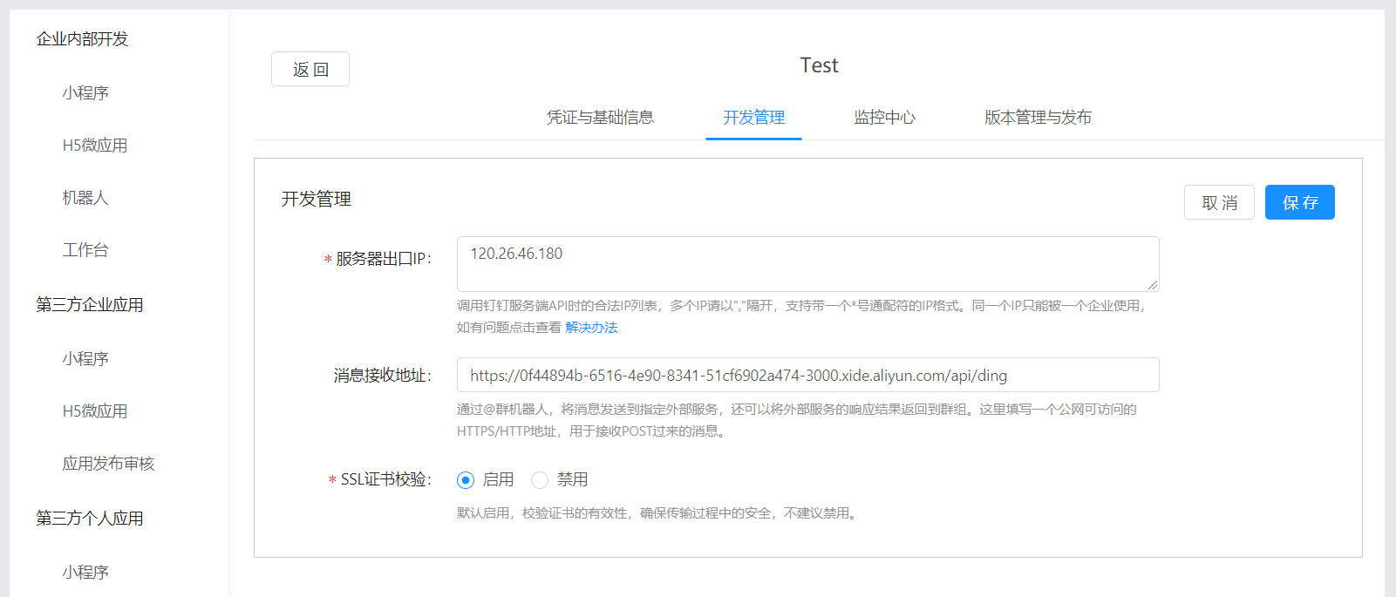Image resolution: width=1396 pixels, height=597 pixels.
Task: Open 小程序 under 第三方企业应用
Action: point(85,359)
